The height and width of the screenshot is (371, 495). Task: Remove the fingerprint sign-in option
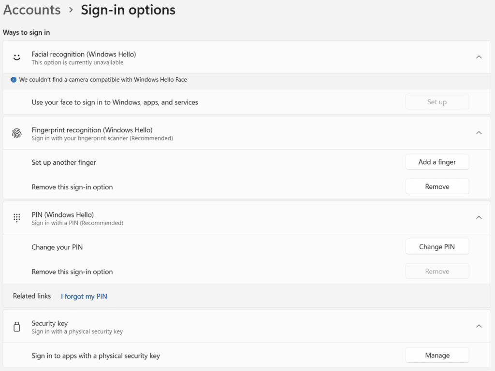pos(437,186)
